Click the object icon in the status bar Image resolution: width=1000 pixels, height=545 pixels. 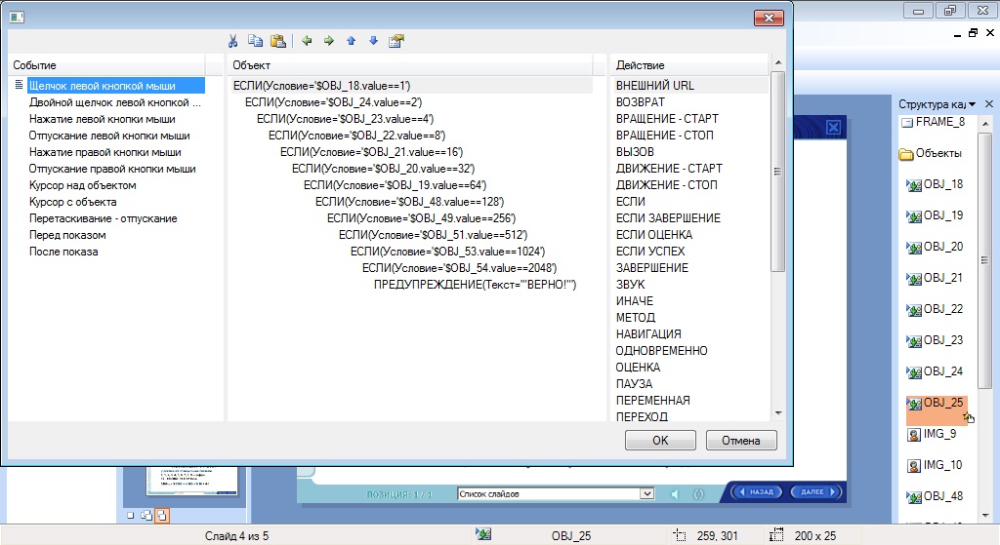tap(482, 535)
